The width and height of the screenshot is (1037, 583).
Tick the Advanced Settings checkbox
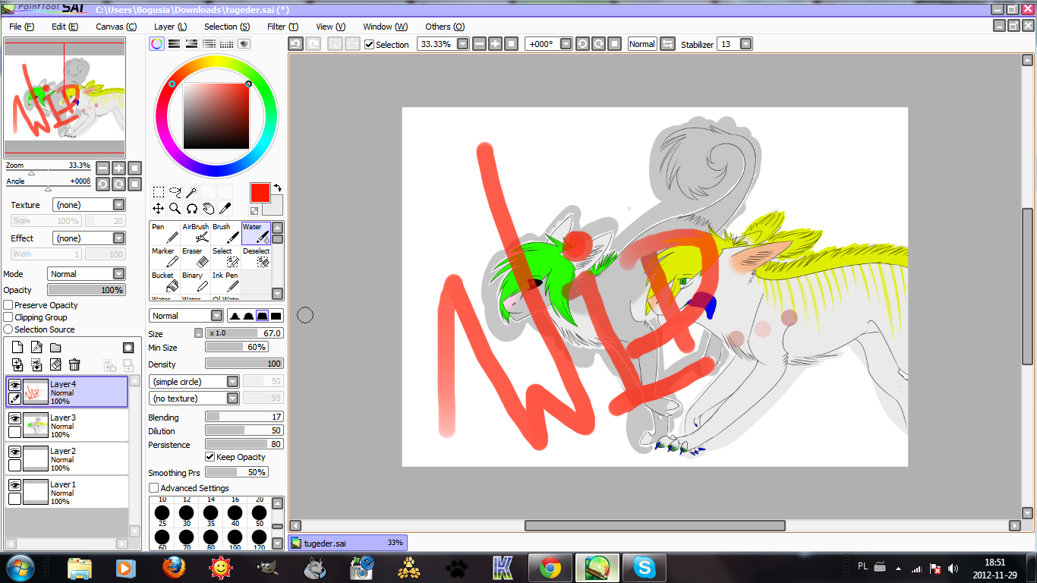pos(154,488)
